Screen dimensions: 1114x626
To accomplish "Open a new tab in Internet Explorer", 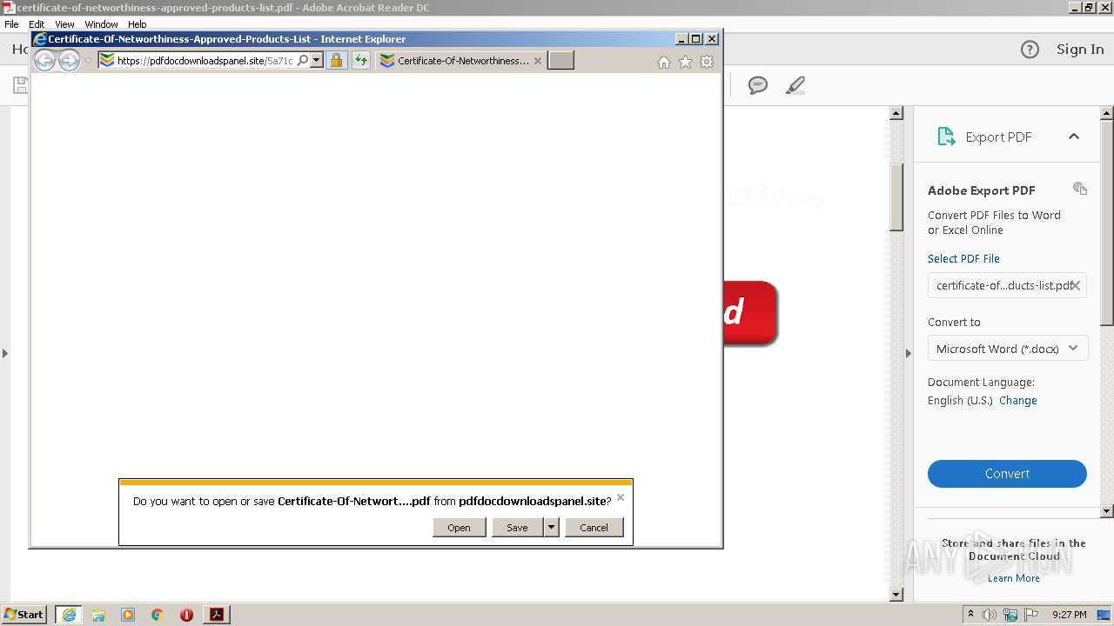I will click(560, 61).
